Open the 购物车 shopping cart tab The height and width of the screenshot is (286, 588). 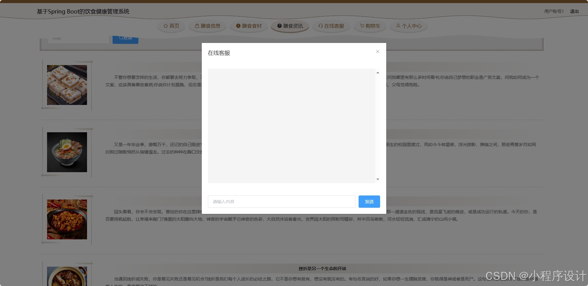point(370,26)
